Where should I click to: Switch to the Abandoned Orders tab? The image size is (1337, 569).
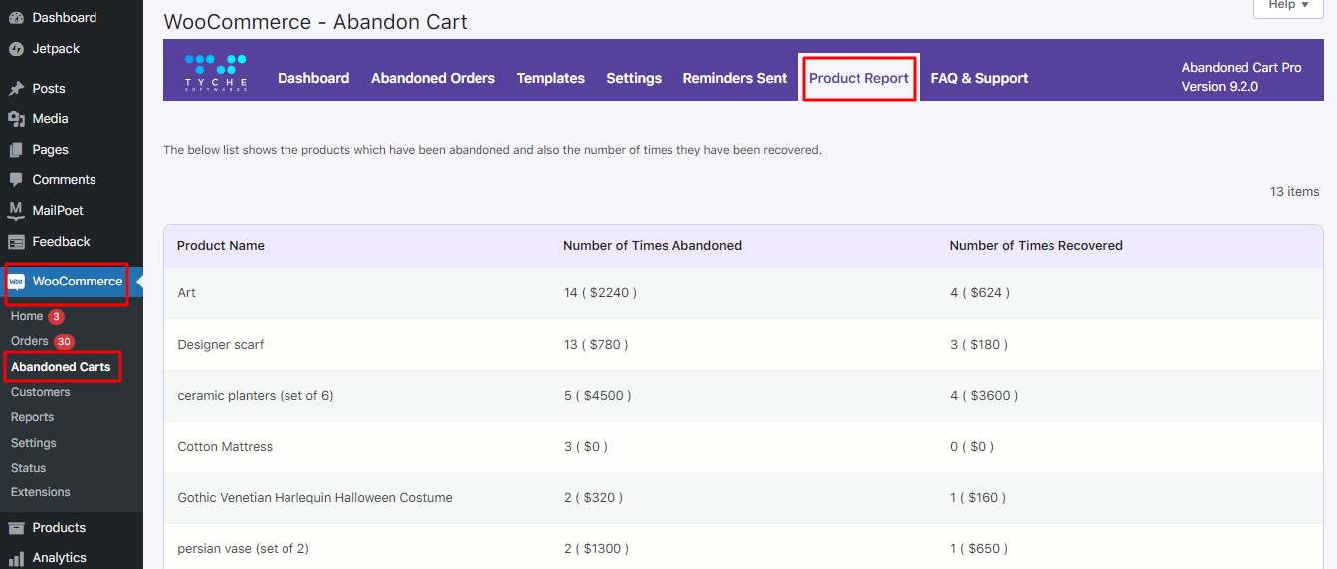(x=433, y=78)
